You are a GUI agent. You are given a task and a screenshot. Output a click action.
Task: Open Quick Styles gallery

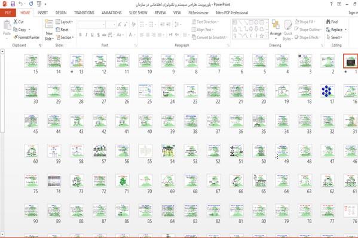click(x=287, y=30)
